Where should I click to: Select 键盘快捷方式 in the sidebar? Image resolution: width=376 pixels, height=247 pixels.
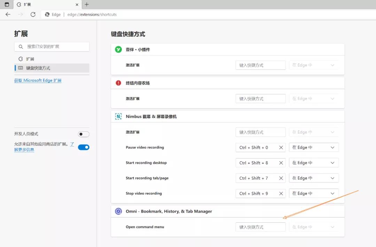pyautogui.click(x=38, y=68)
